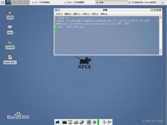Select the second workspace in the pager
The height and width of the screenshot is (125, 167).
coord(14,2)
